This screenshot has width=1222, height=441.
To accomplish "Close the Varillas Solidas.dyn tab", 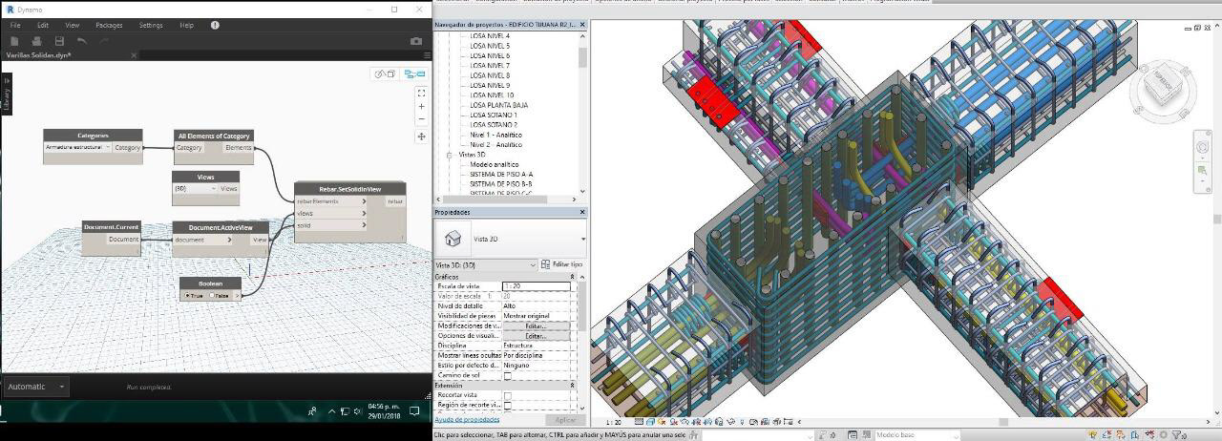I will (x=134, y=55).
